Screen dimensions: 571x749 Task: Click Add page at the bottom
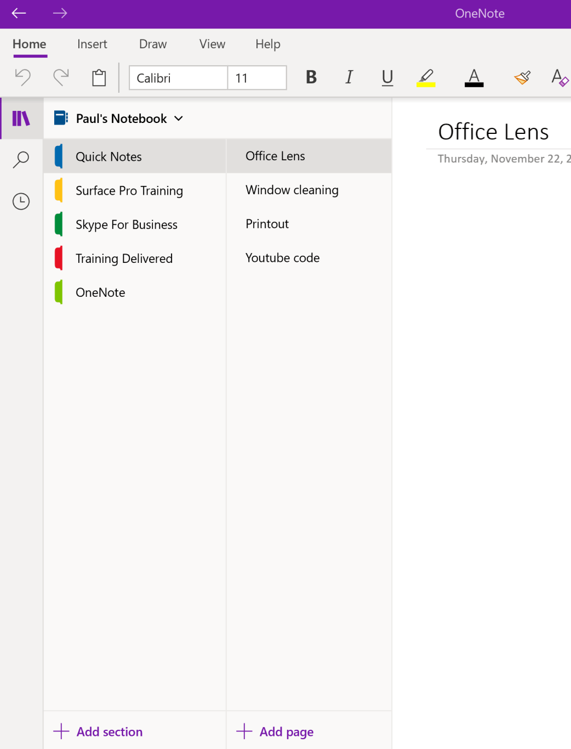274,731
